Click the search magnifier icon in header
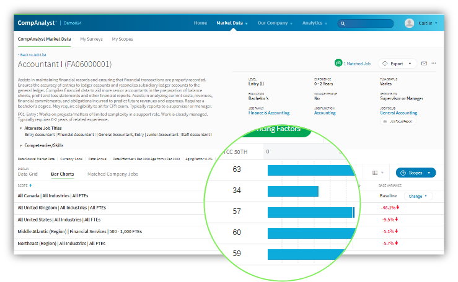 (x=343, y=23)
